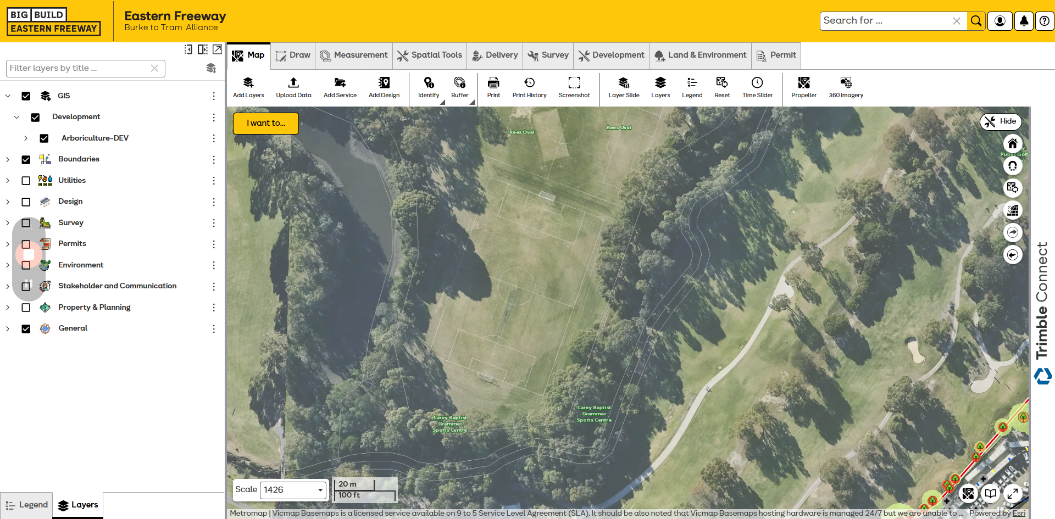1055x519 pixels.
Task: Click the help question mark icon
Action: coord(1045,21)
